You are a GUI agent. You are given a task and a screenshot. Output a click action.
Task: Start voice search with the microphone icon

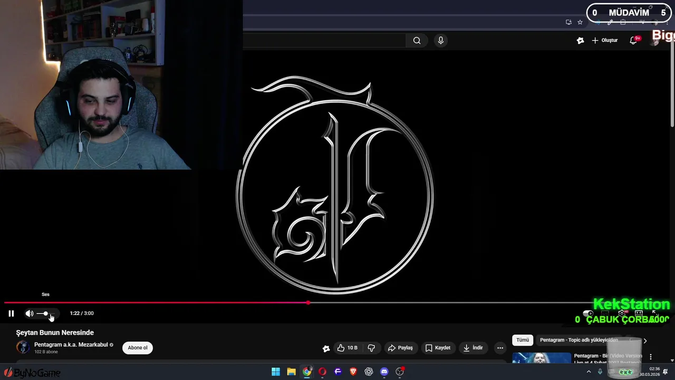click(x=441, y=41)
